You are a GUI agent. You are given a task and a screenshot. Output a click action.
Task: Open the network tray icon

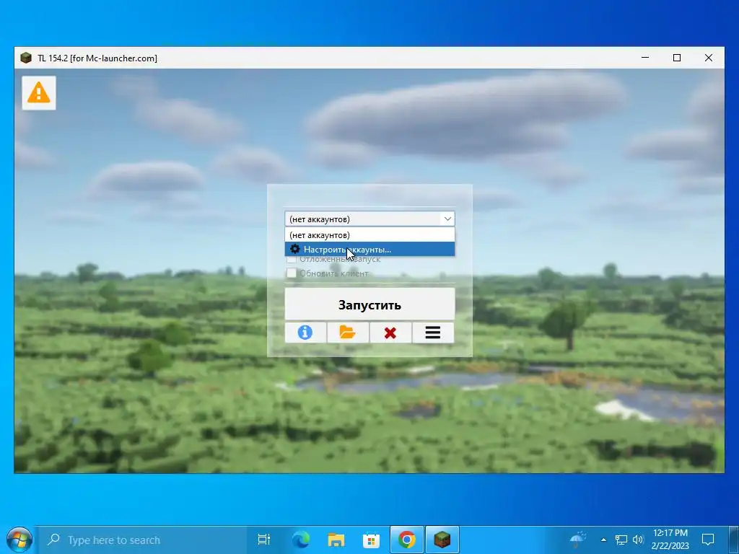pos(621,540)
